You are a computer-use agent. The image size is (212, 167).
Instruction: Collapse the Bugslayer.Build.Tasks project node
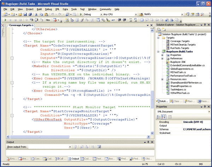(158, 52)
